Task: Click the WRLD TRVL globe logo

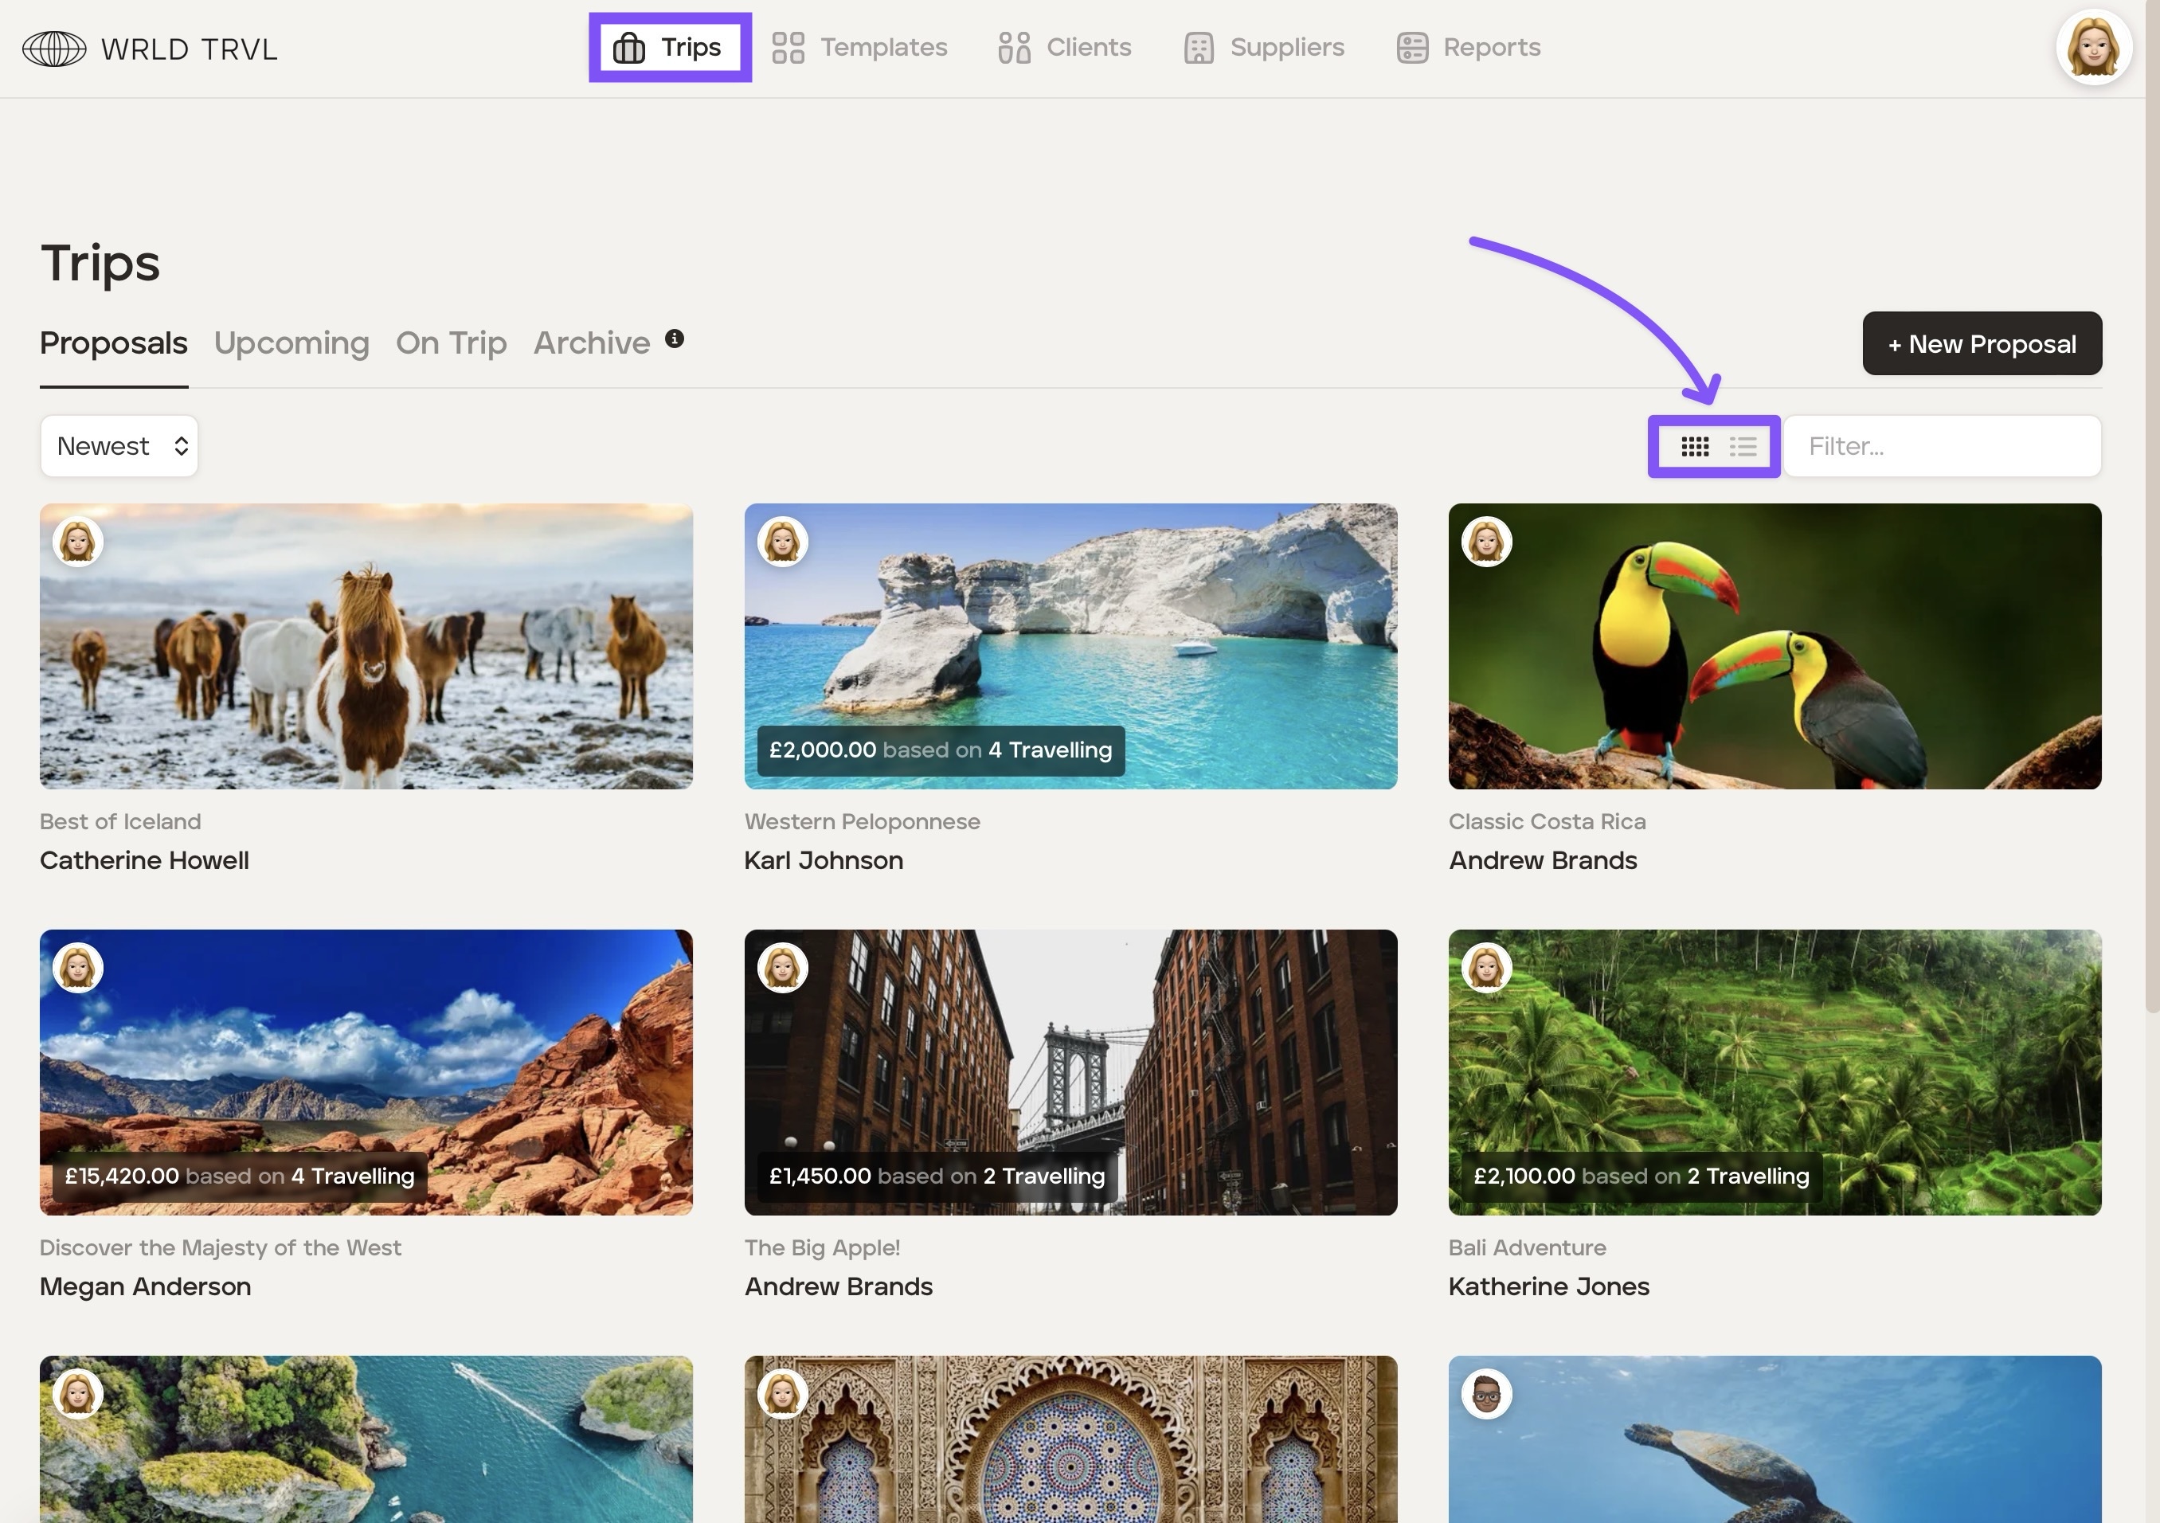Action: [53, 48]
